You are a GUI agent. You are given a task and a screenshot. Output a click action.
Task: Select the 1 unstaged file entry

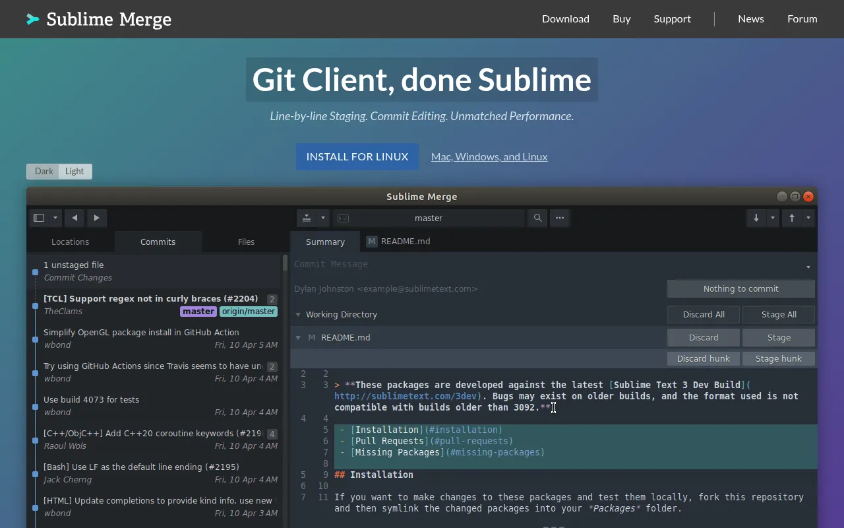154,271
